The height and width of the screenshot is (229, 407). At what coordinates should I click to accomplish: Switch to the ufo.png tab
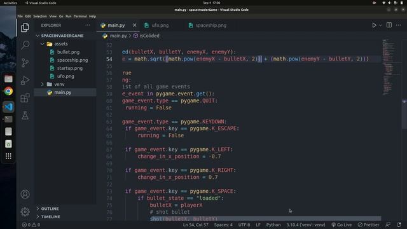[160, 25]
